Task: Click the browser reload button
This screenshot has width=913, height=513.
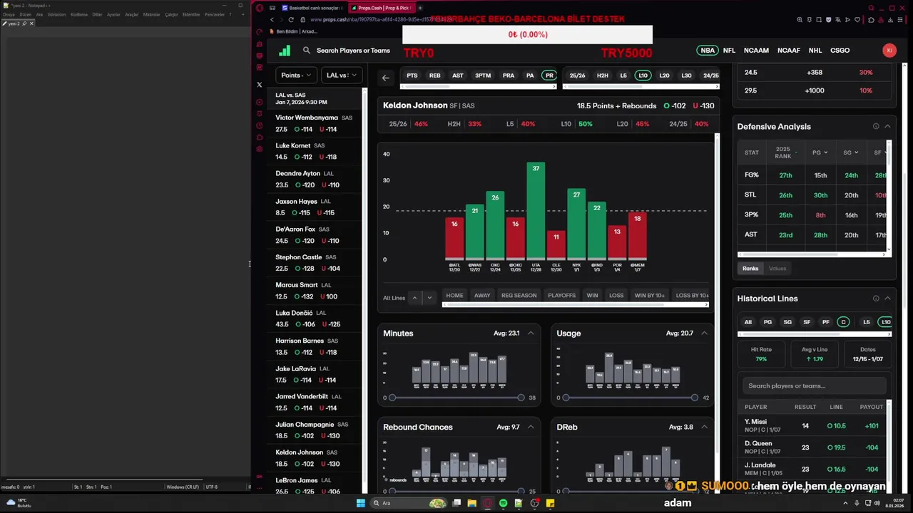Action: point(291,19)
